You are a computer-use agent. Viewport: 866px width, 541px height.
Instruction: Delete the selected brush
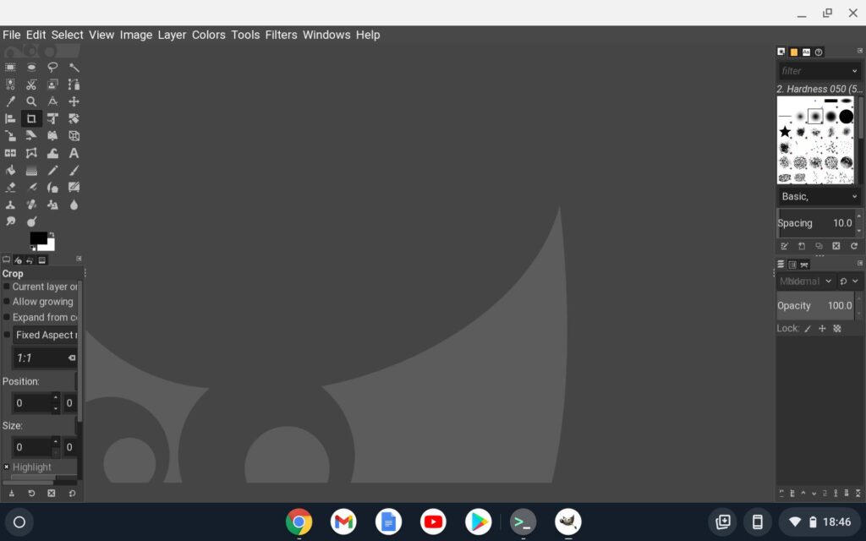pos(836,246)
